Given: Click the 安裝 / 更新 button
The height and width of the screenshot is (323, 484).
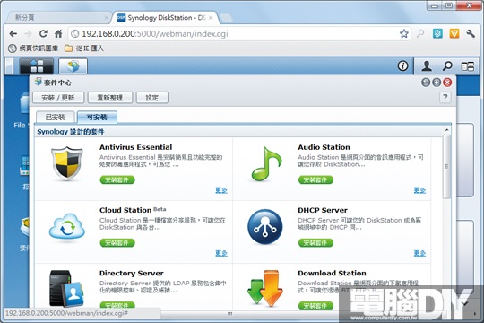Looking at the screenshot, I should 58,98.
